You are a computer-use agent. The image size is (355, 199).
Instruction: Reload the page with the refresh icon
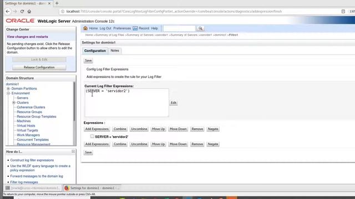22,11
